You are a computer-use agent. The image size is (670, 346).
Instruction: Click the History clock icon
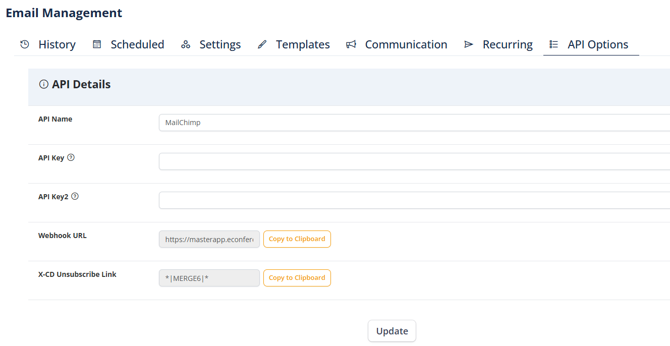[24, 44]
